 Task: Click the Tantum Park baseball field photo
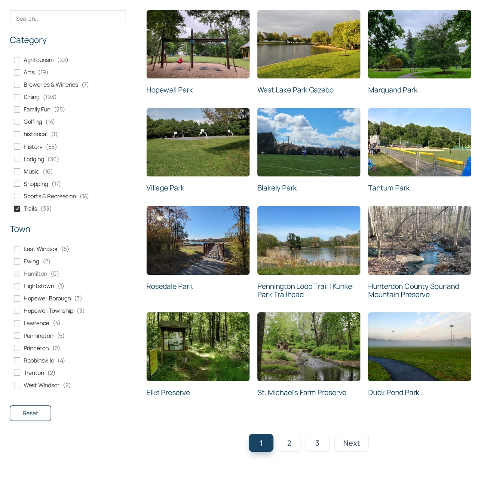420,142
